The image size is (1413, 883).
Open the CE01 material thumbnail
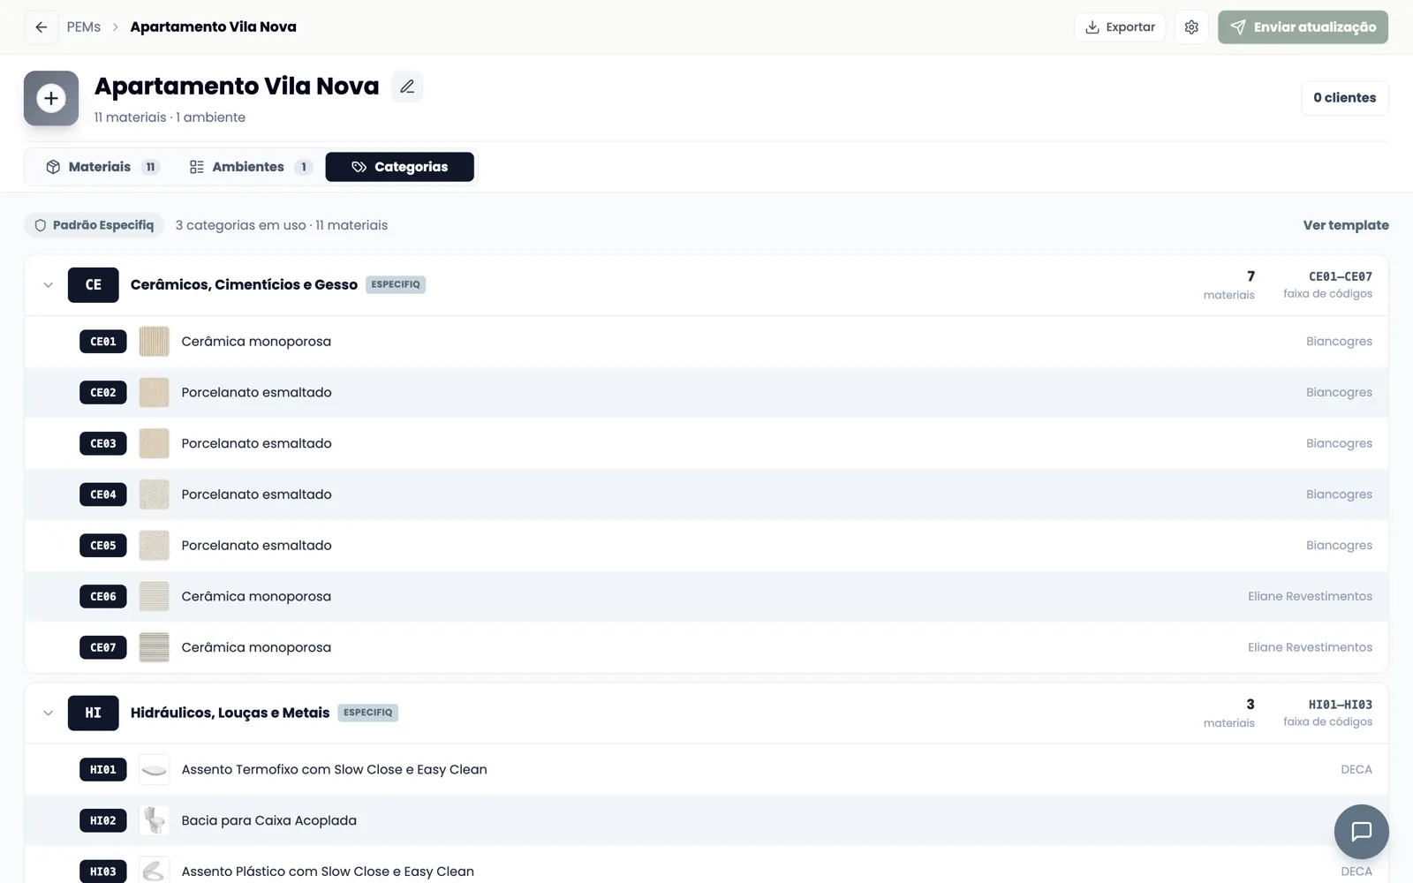point(154,342)
